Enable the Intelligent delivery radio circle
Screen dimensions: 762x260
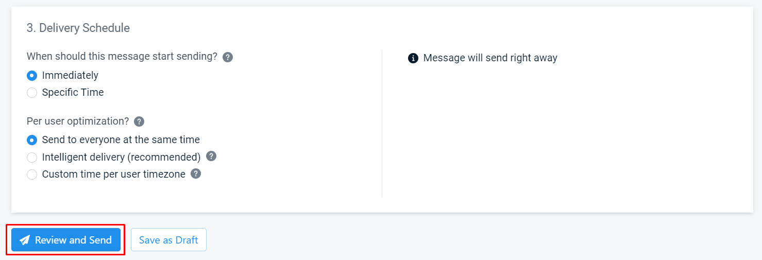pyautogui.click(x=32, y=157)
